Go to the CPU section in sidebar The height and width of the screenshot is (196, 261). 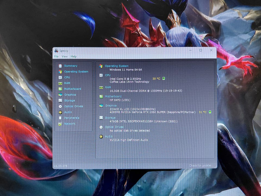[67, 77]
